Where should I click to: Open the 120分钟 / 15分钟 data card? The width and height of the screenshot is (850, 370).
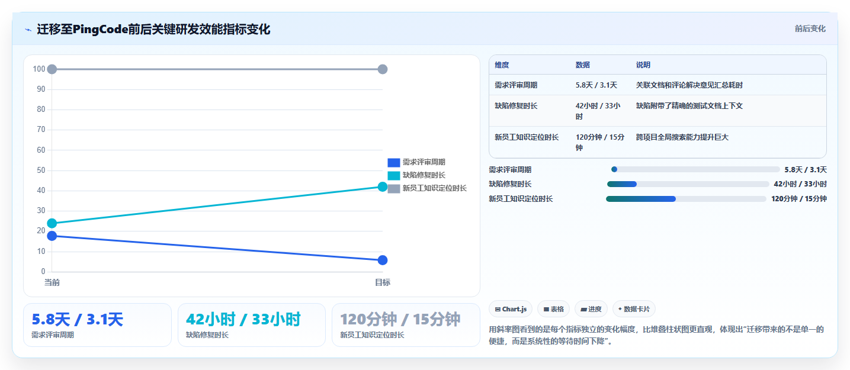[x=406, y=325]
